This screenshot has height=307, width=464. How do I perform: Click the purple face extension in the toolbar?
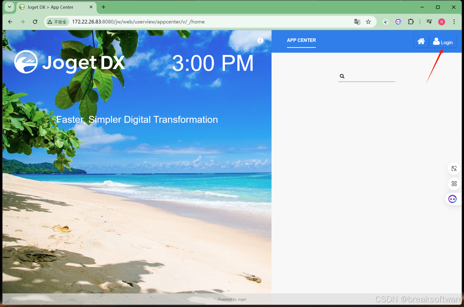(x=398, y=22)
